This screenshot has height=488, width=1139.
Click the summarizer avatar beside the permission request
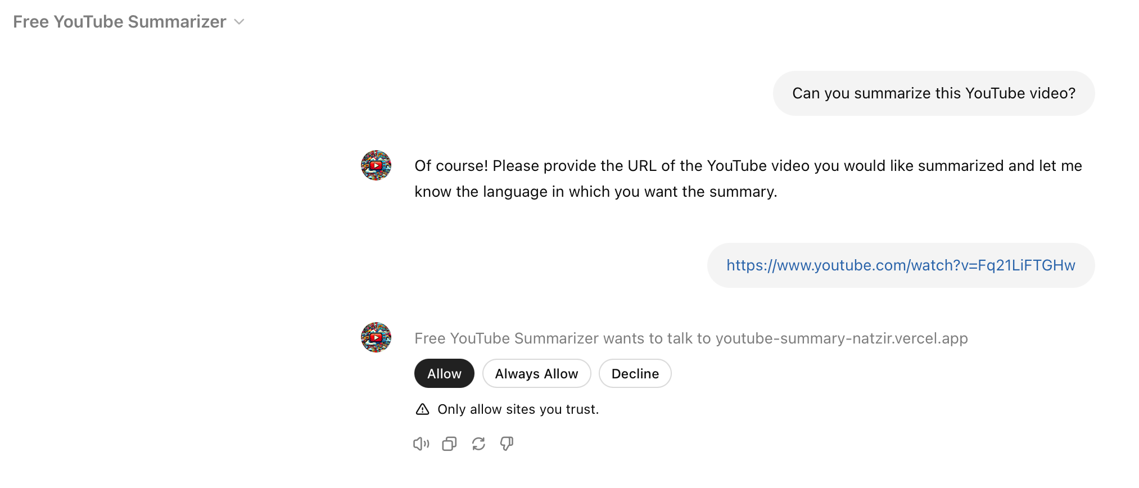(376, 337)
